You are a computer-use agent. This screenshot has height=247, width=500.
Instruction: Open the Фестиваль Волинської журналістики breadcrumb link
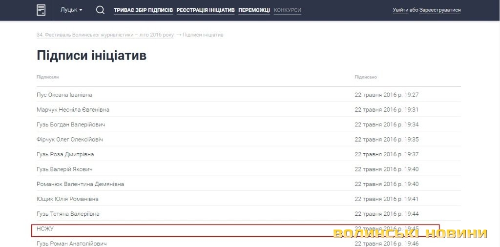point(105,35)
